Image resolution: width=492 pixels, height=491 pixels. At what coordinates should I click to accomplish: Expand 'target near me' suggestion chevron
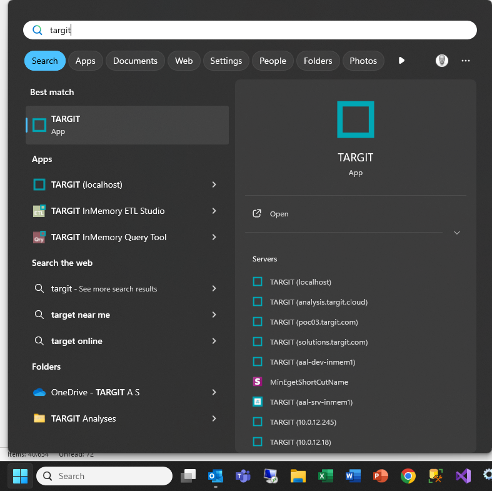tap(214, 315)
